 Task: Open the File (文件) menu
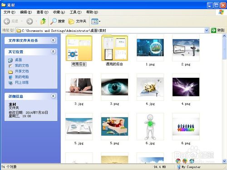9,12
